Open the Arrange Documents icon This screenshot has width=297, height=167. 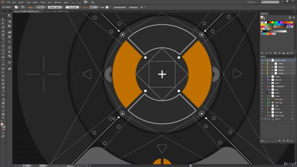[86, 2]
